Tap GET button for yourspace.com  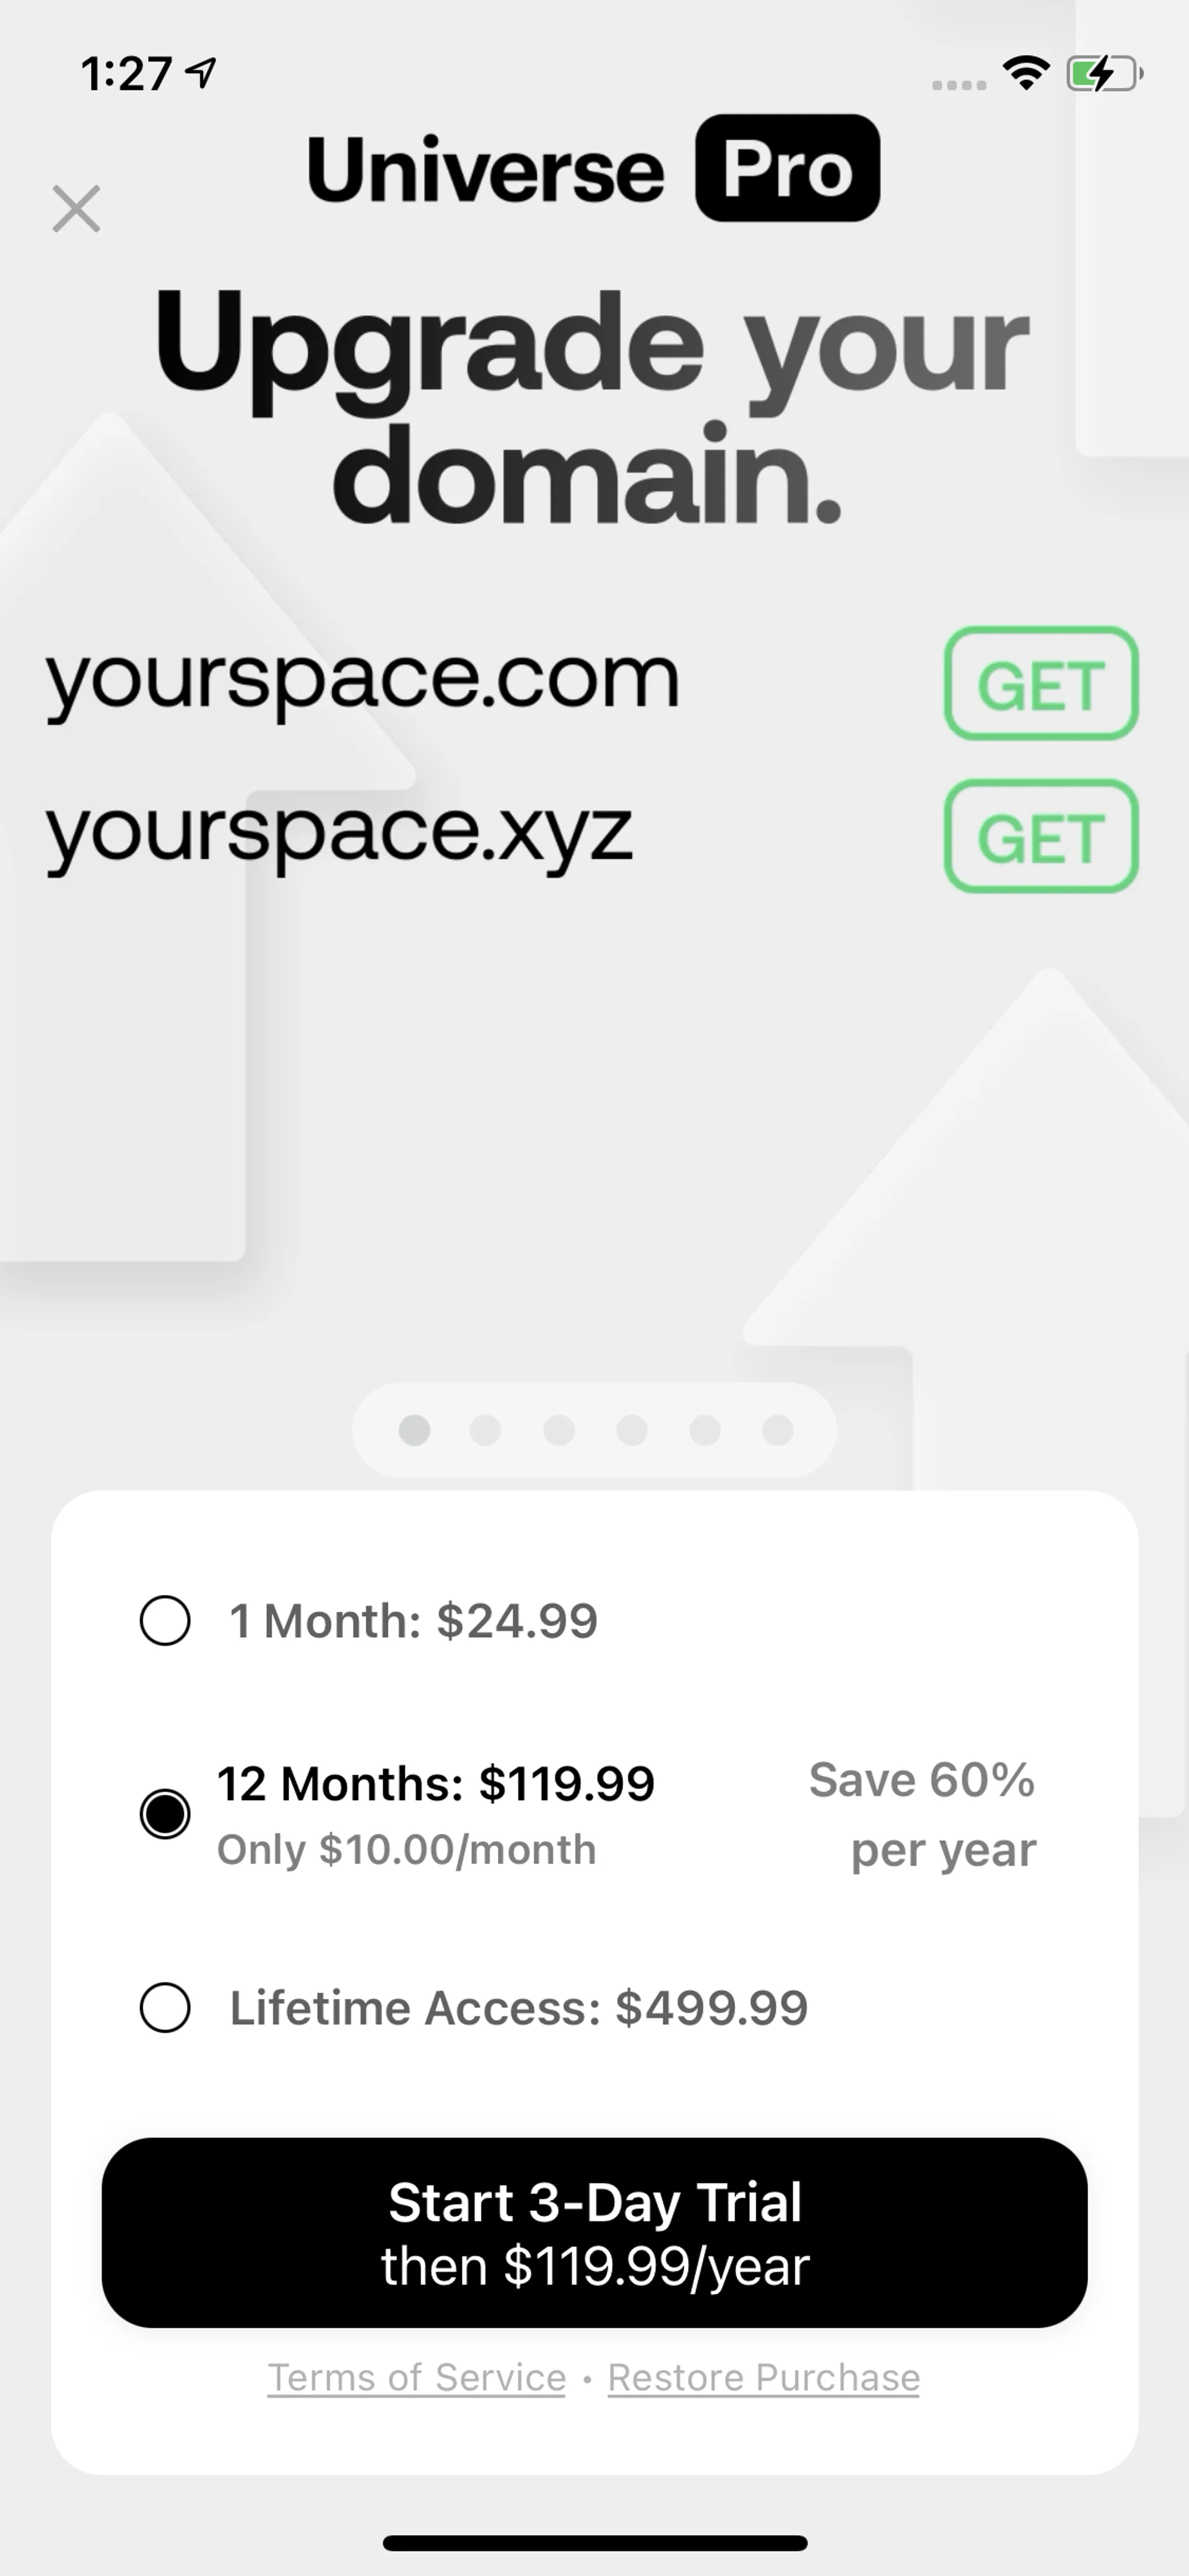[x=1041, y=684]
